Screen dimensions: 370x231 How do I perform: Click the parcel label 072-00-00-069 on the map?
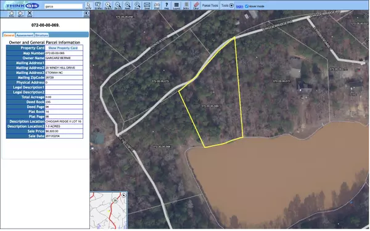click(210, 107)
